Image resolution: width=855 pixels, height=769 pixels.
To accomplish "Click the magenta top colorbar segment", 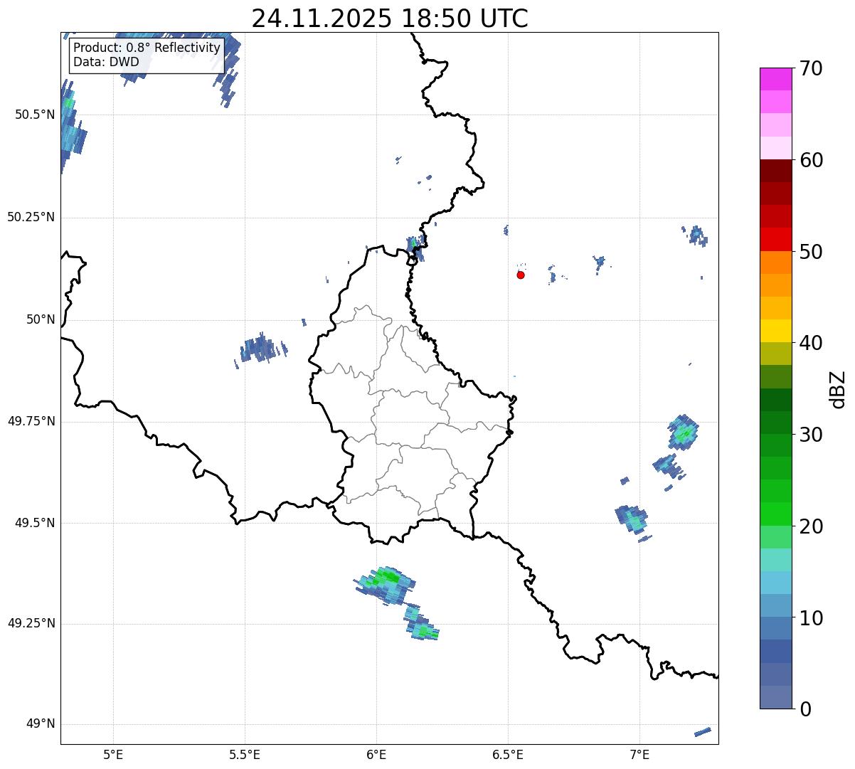I will pyautogui.click(x=775, y=79).
